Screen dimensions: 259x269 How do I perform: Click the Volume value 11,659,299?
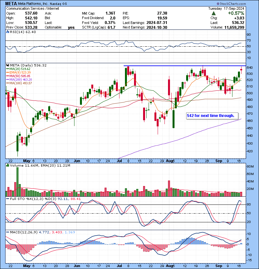click(x=234, y=27)
